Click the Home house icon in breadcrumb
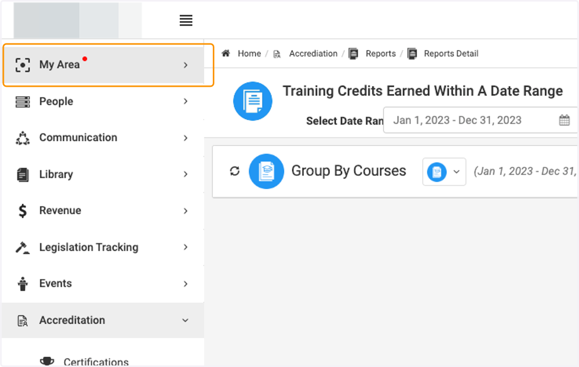This screenshot has width=579, height=367. [x=225, y=53]
